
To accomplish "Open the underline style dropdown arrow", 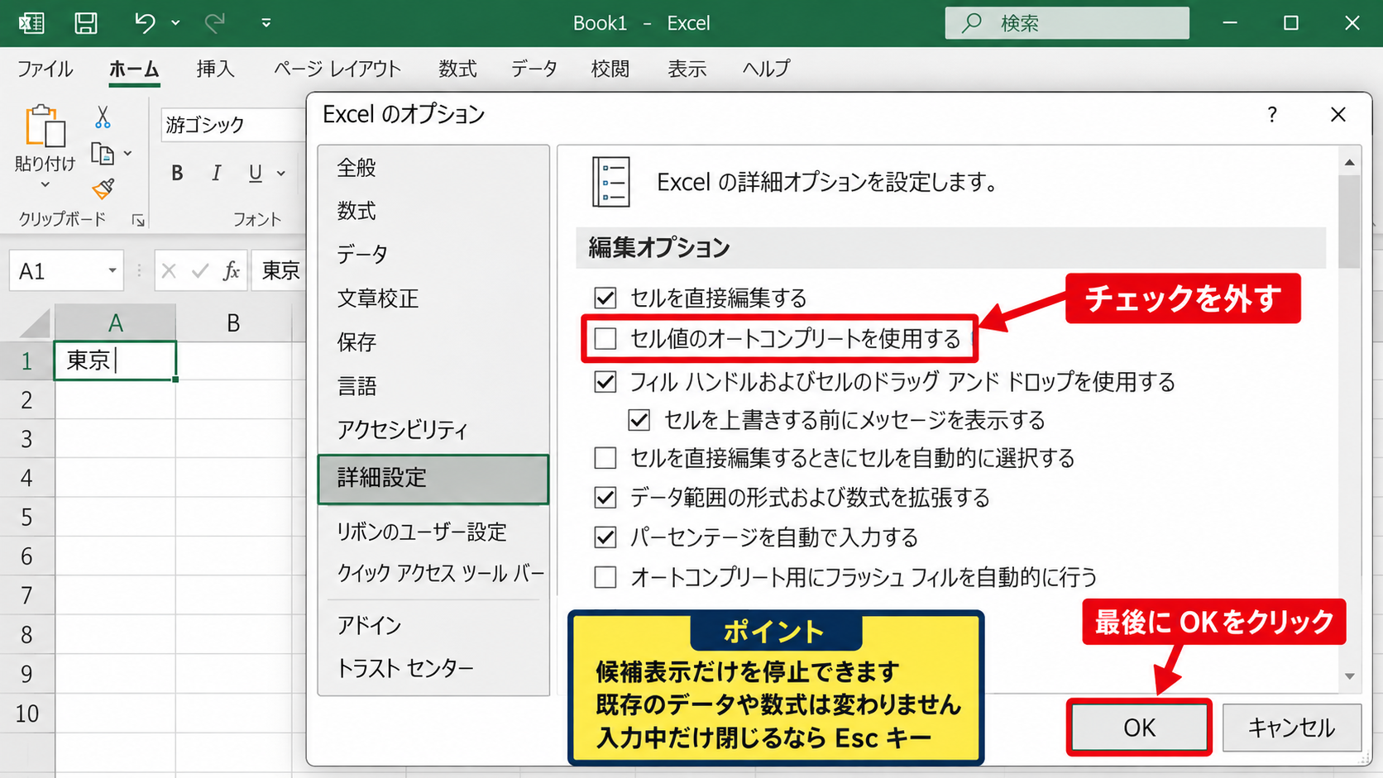I will pos(281,174).
